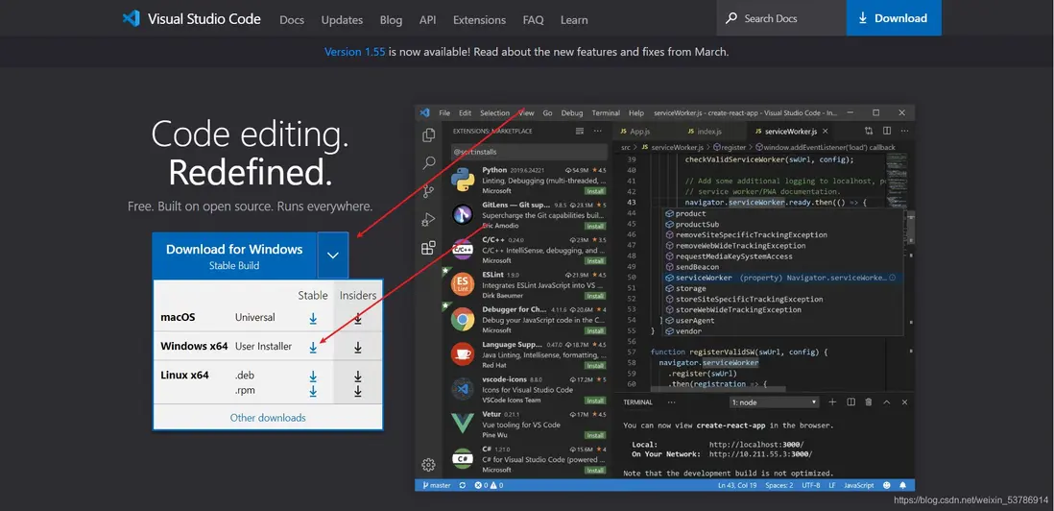Open the Extensions activity bar icon
This screenshot has height=511, width=1054.
tap(428, 248)
